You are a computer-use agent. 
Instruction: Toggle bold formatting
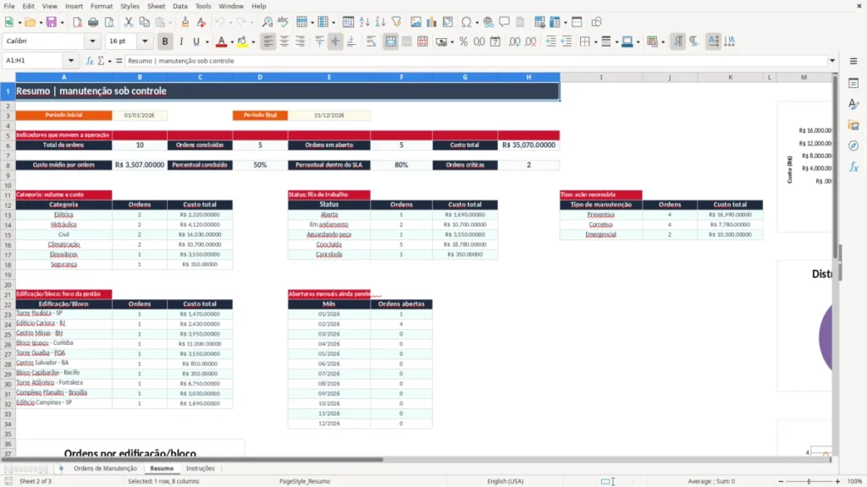tap(165, 41)
